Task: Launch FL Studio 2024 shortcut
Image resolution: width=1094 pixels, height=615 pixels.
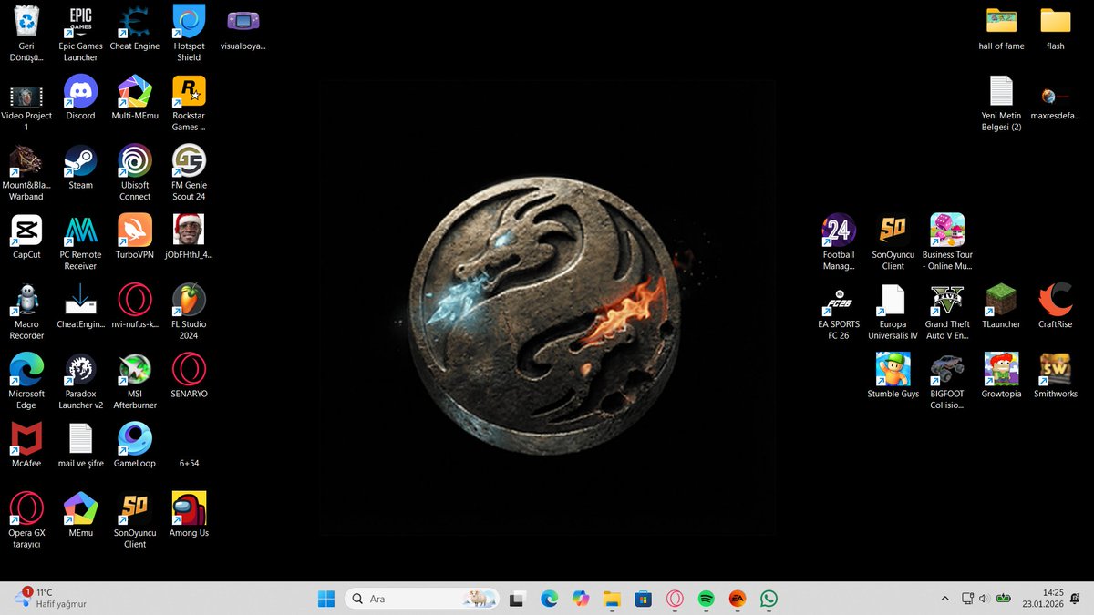Action: click(x=189, y=311)
